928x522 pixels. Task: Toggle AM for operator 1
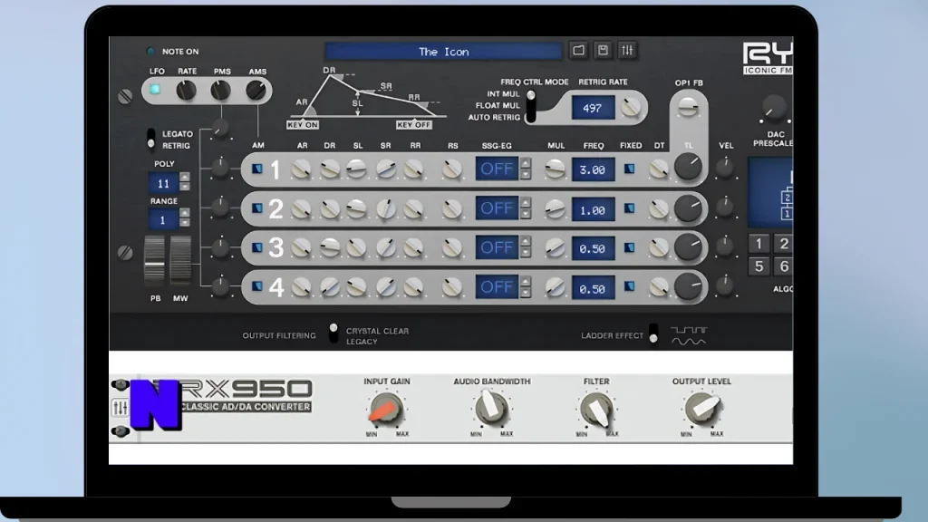point(257,169)
